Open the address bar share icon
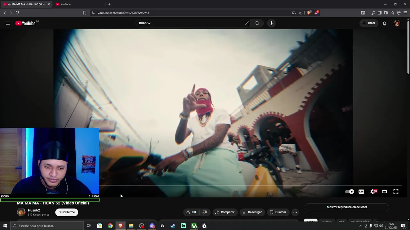This screenshot has width=410, height=230. coord(301,13)
